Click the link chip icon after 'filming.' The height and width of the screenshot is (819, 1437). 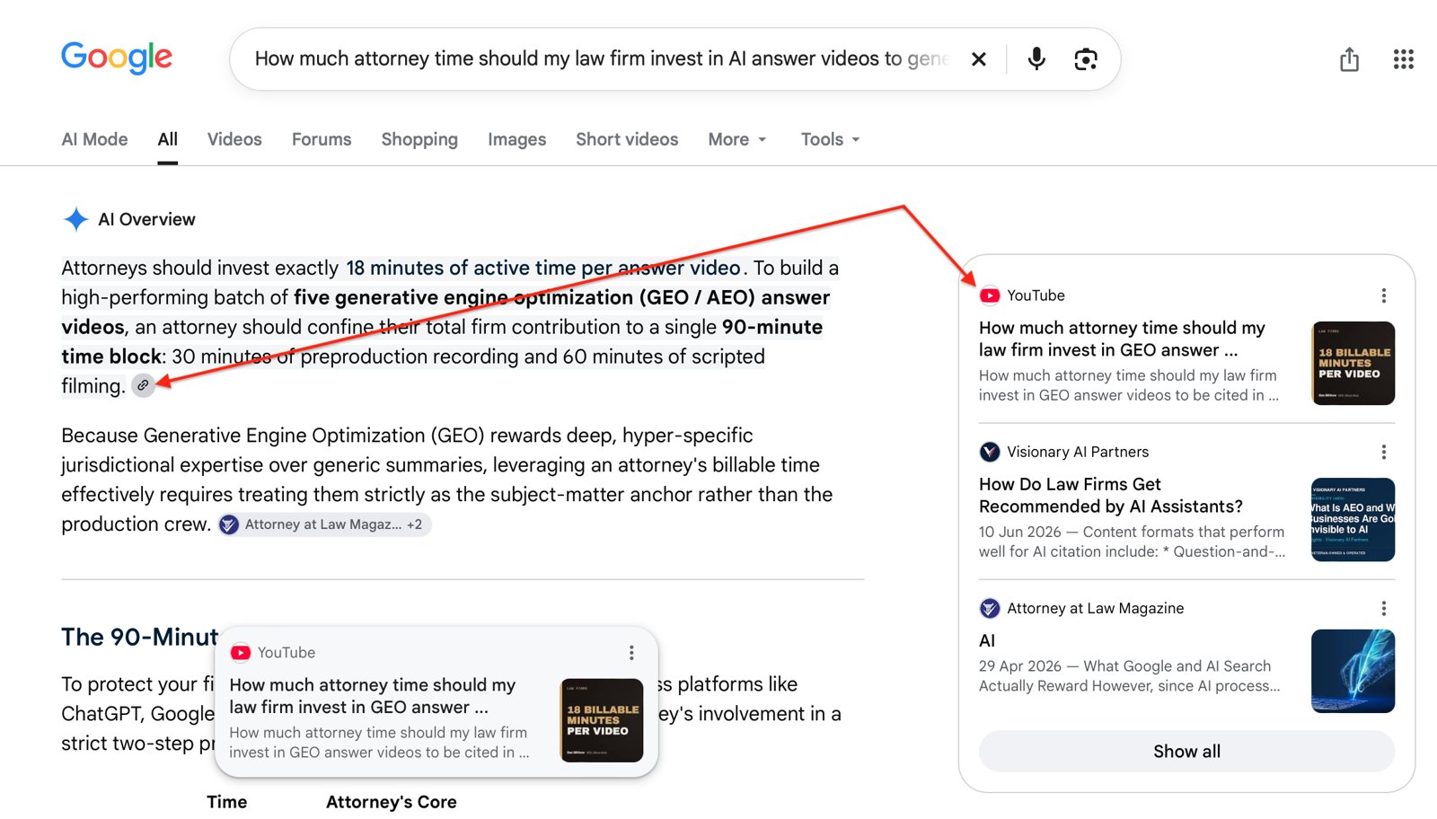tap(143, 385)
